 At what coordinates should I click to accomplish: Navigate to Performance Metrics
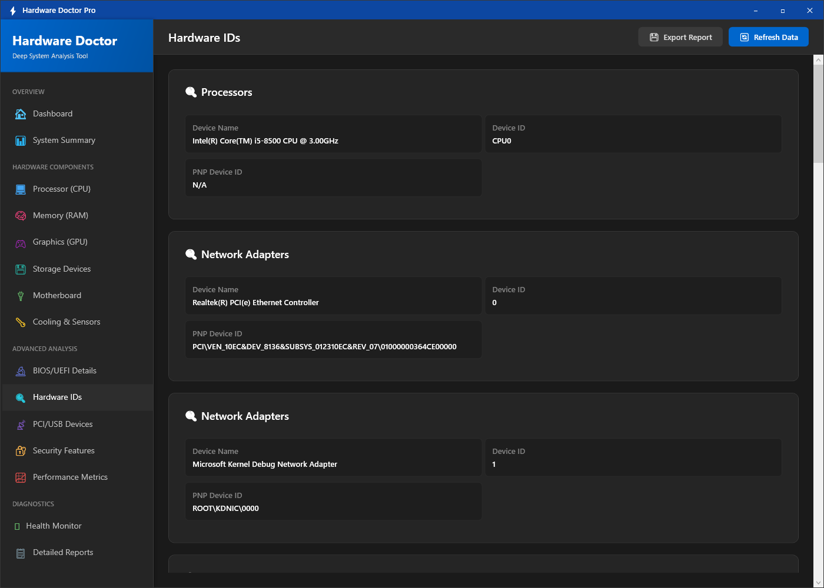click(x=78, y=477)
